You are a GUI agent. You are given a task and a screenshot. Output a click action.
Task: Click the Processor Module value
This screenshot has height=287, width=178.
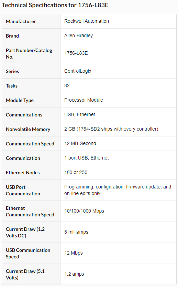[x=84, y=100]
